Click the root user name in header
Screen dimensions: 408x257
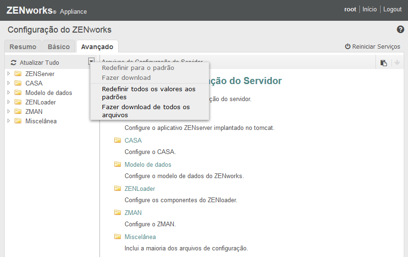point(350,9)
